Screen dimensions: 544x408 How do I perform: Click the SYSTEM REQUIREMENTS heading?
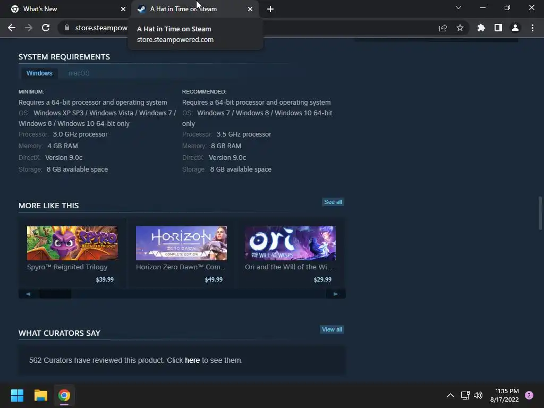[x=64, y=57]
